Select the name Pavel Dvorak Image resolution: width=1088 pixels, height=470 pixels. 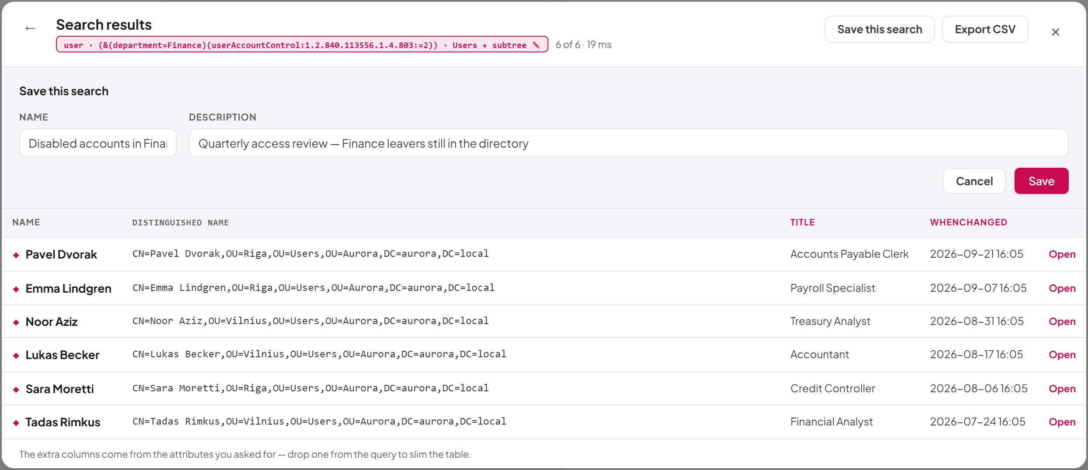[x=61, y=255]
